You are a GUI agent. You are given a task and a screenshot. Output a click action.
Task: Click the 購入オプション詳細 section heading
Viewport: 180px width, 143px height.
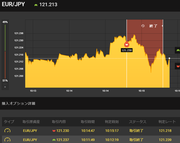pyautogui.click(x=18, y=104)
